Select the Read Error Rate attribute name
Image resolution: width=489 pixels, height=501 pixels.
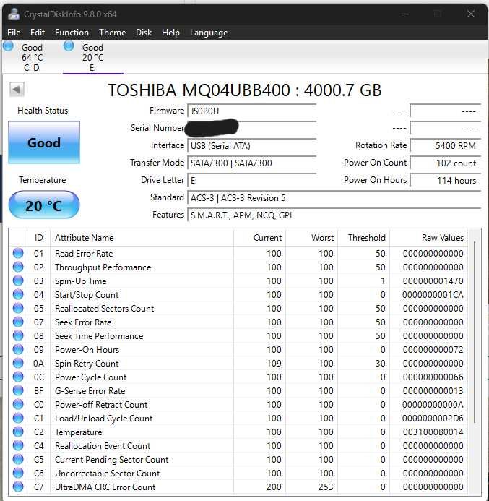[84, 254]
